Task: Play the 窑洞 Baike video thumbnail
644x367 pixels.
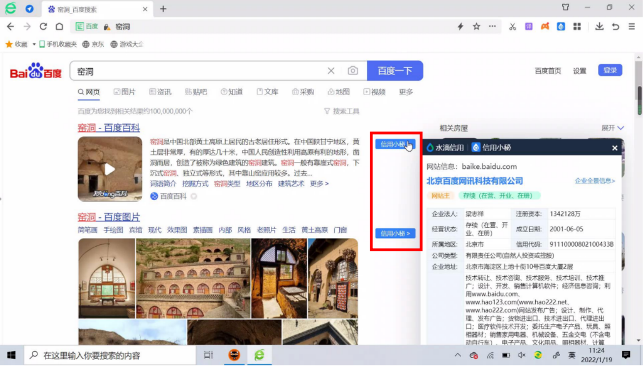Action: (x=110, y=169)
